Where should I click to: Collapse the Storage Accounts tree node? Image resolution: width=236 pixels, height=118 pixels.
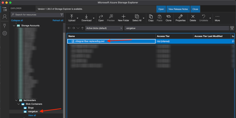tap(14, 26)
